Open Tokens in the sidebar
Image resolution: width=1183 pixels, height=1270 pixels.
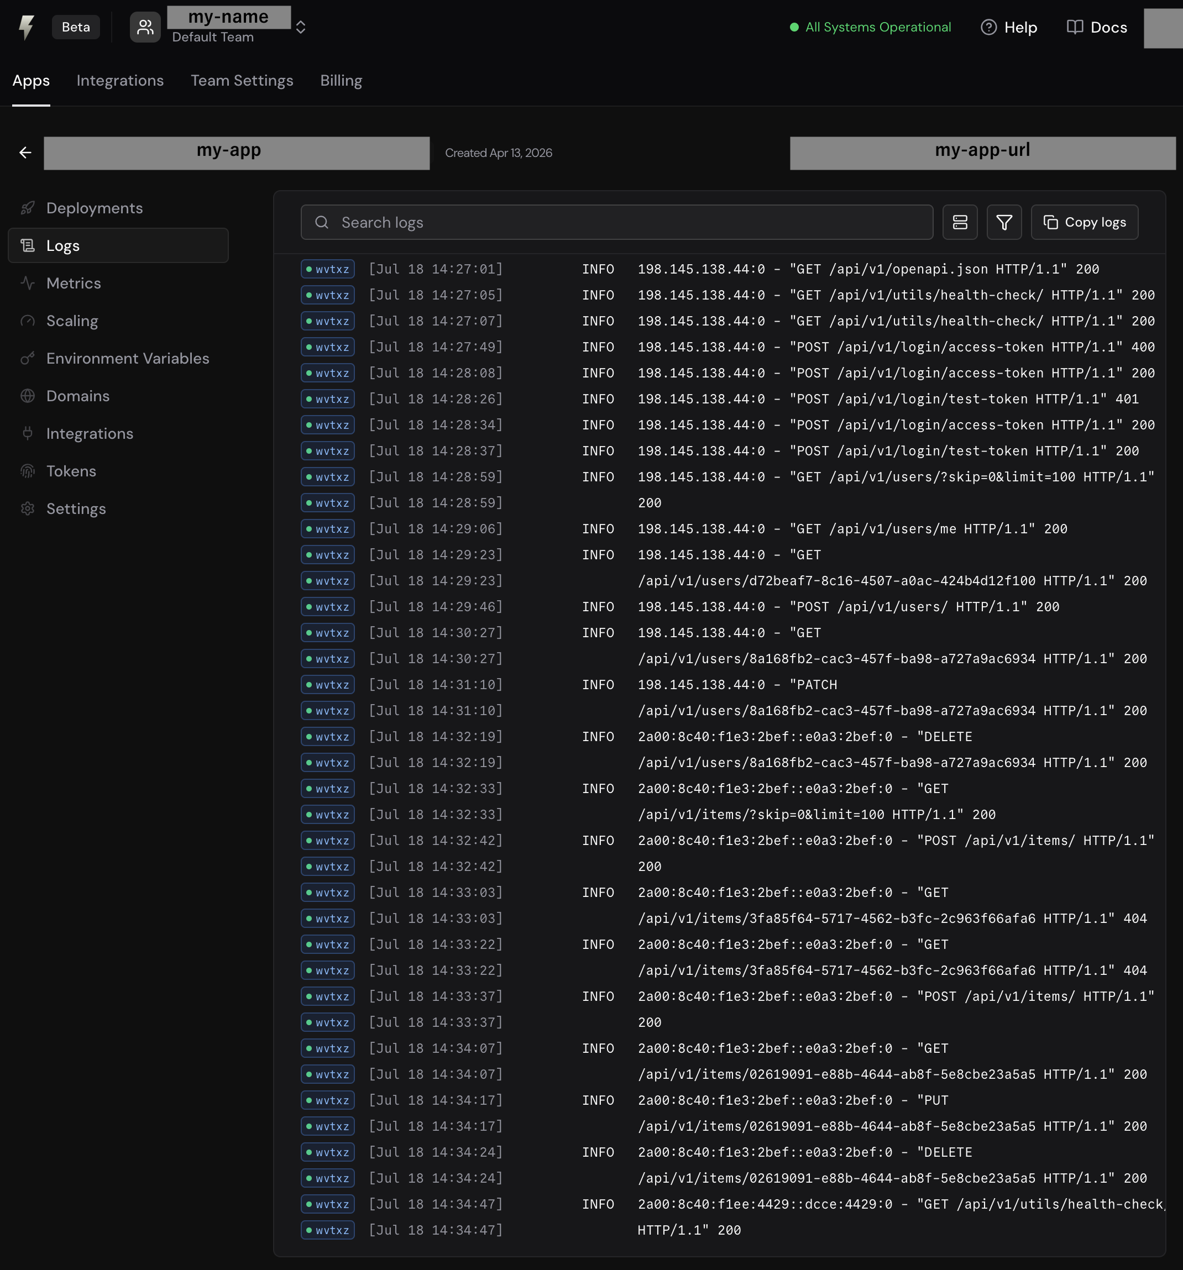tap(118, 471)
